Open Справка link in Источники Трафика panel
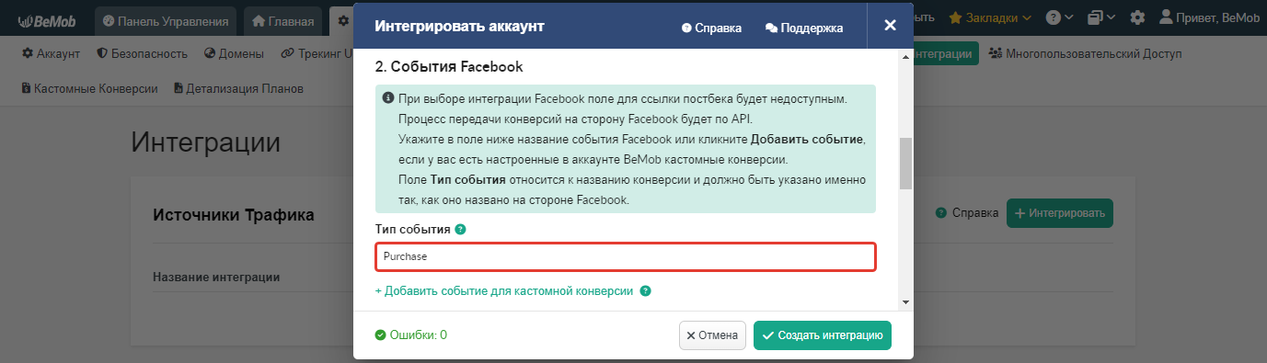Viewport: 1267px width, 363px height. click(967, 213)
